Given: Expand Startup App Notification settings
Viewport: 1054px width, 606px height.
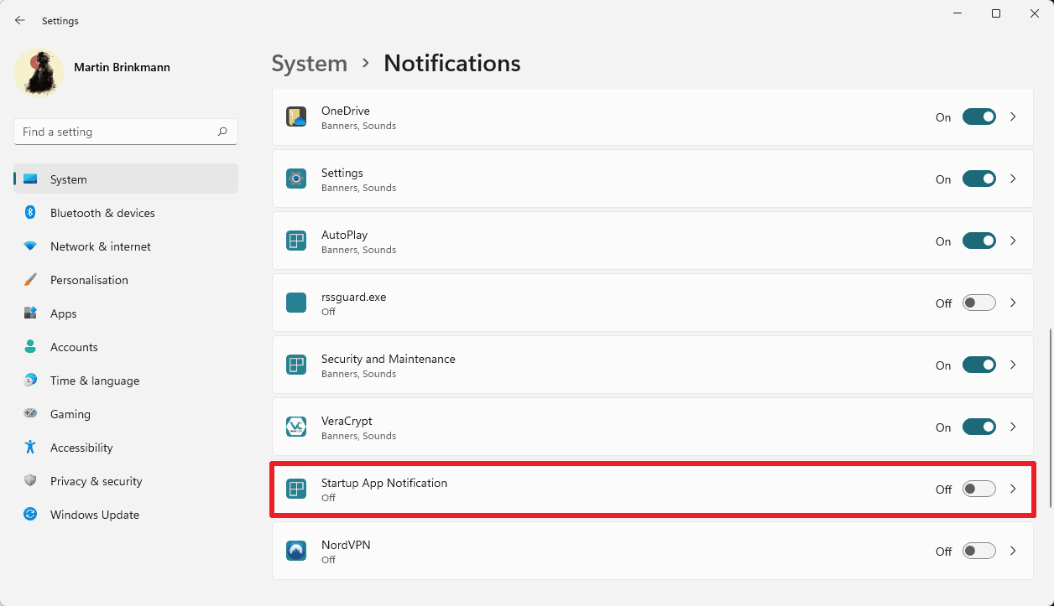Looking at the screenshot, I should click(1013, 489).
